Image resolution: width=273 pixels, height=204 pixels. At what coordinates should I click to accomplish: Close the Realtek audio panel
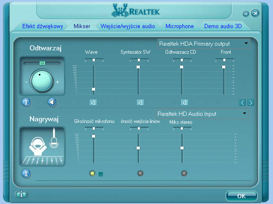(255, 13)
